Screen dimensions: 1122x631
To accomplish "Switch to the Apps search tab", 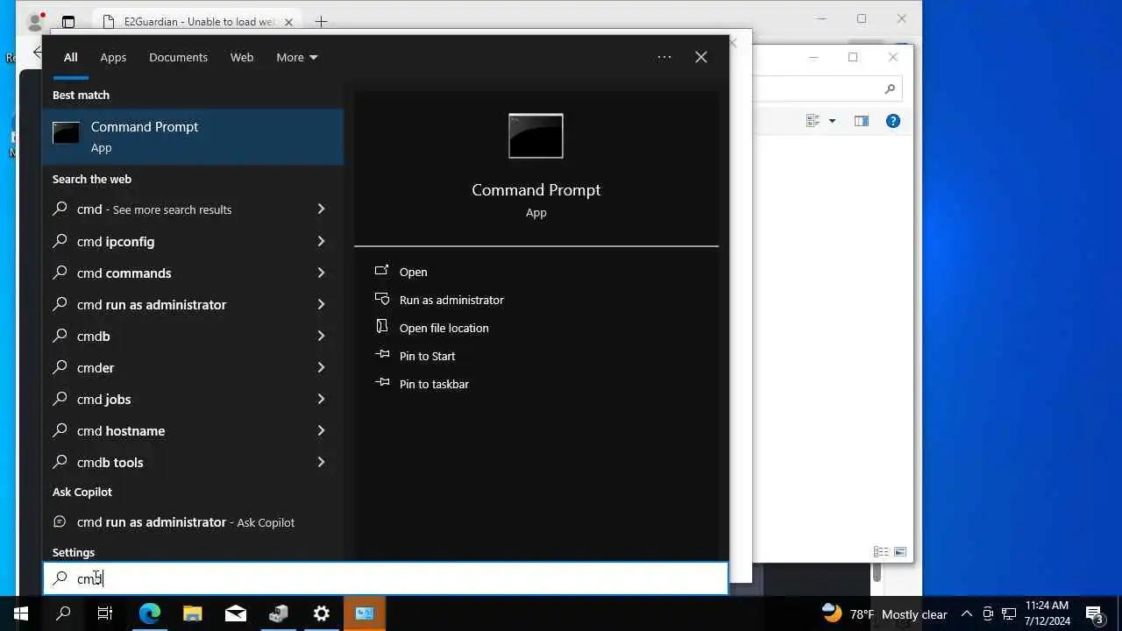I will coord(113,57).
